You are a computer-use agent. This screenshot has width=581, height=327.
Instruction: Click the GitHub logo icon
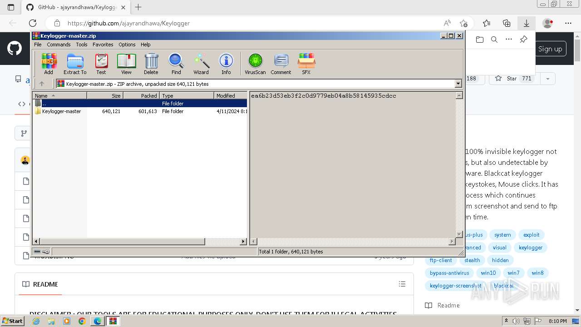tap(15, 49)
